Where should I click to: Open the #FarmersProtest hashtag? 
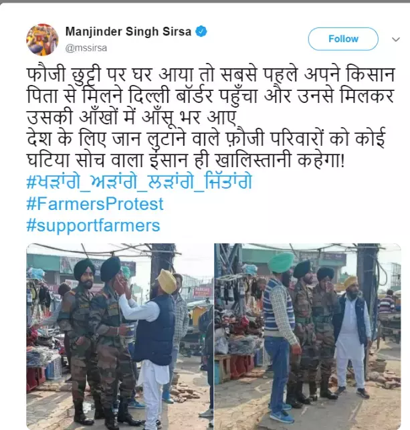click(x=95, y=204)
